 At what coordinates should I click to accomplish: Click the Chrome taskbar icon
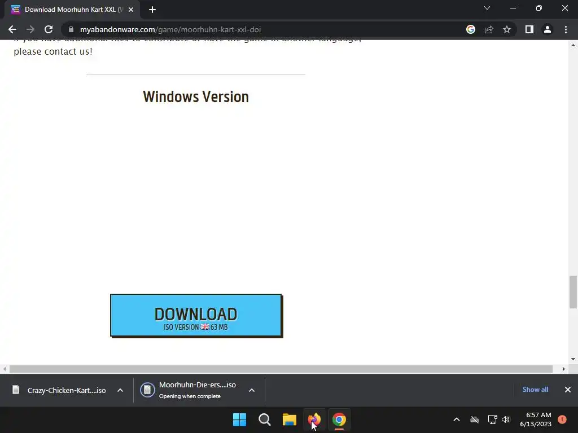pos(339,419)
